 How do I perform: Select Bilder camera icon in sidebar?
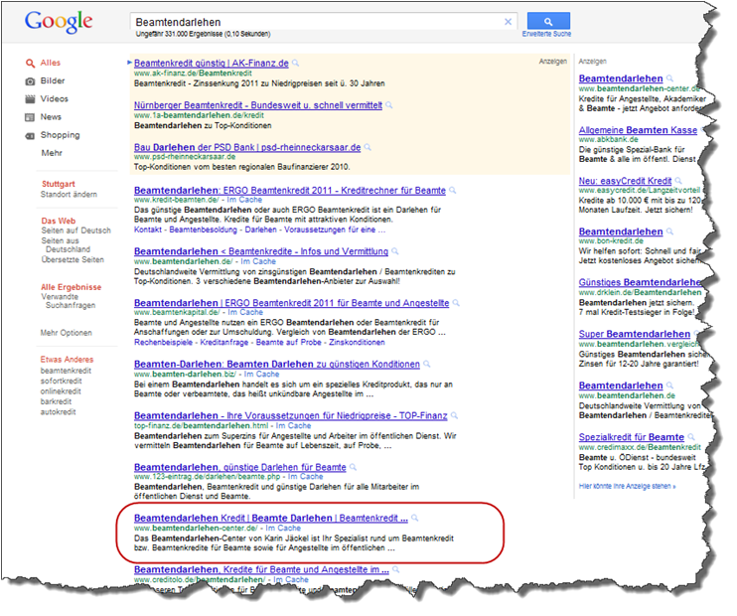[30, 81]
